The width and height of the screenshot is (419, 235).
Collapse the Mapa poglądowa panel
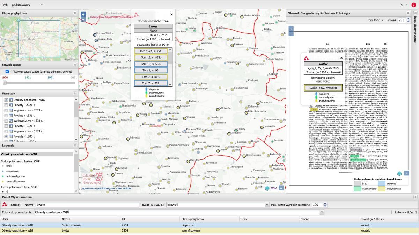75,13
